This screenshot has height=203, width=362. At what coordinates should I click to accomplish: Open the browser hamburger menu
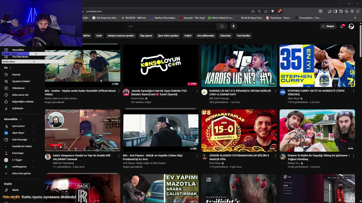358,11
